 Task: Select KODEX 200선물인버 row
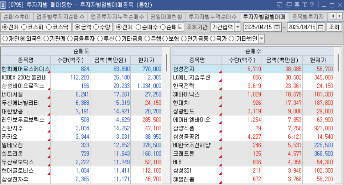(x=82, y=77)
